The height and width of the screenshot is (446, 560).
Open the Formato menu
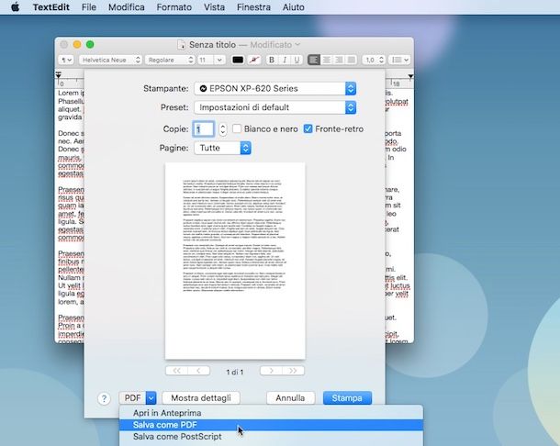174,7
